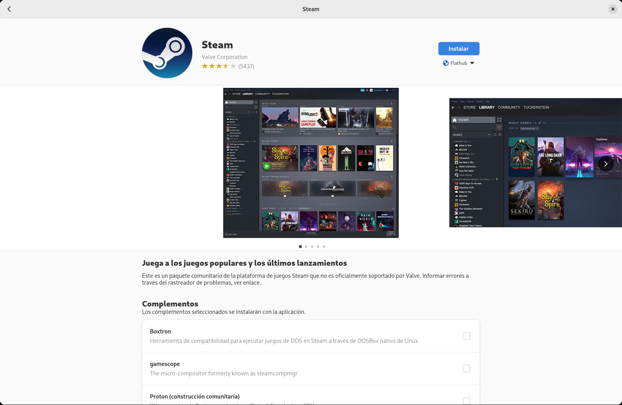622x405 pixels.
Task: Click the Flathub source icon
Action: click(x=445, y=63)
